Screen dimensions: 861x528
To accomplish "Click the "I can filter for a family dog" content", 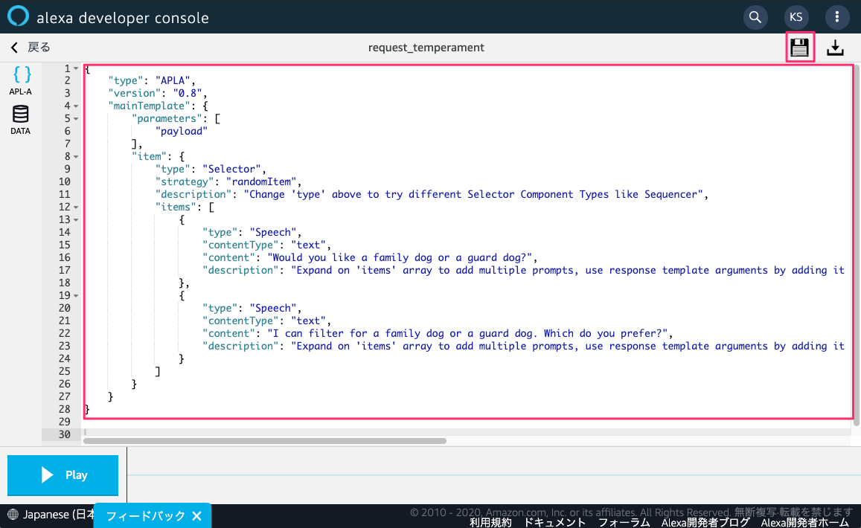I will coord(467,333).
